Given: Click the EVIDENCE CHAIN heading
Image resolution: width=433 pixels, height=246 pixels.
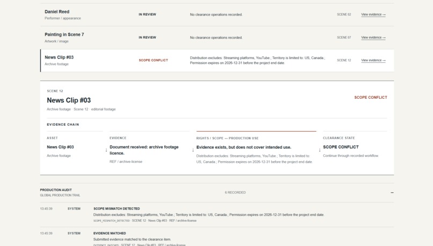Looking at the screenshot, I should tap(63, 125).
